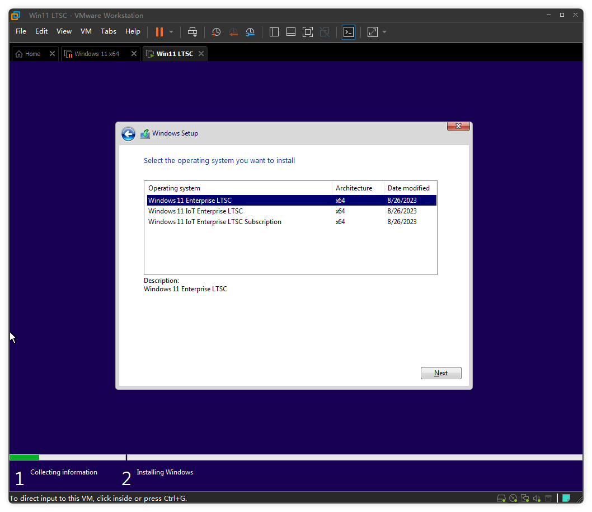Take a snapshot of this virtual machine
Screen dimensions: 592x512
(216, 32)
